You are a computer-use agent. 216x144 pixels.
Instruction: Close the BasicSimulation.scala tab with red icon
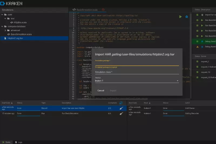tap(103, 10)
